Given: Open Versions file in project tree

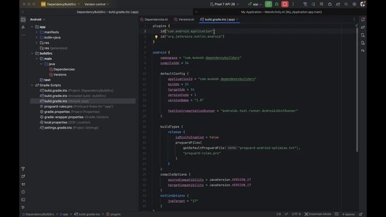Looking at the screenshot, I should click(58, 75).
